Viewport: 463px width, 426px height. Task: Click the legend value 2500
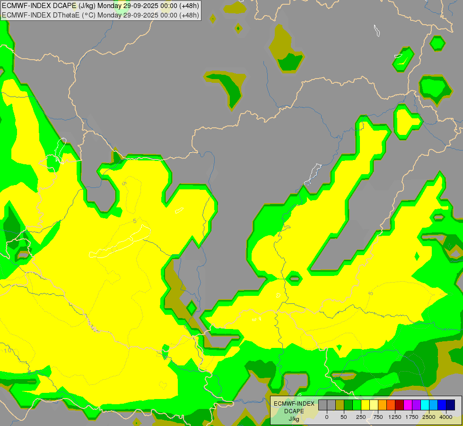(x=429, y=417)
